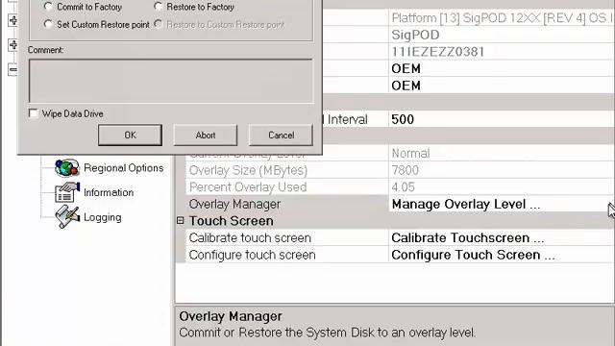Click the Touch Screen section header
The width and height of the screenshot is (615, 346).
(231, 221)
